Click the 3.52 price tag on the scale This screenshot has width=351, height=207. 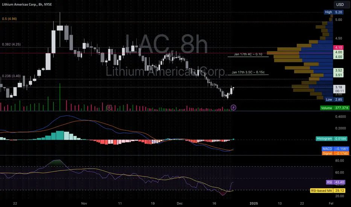[x=339, y=70]
